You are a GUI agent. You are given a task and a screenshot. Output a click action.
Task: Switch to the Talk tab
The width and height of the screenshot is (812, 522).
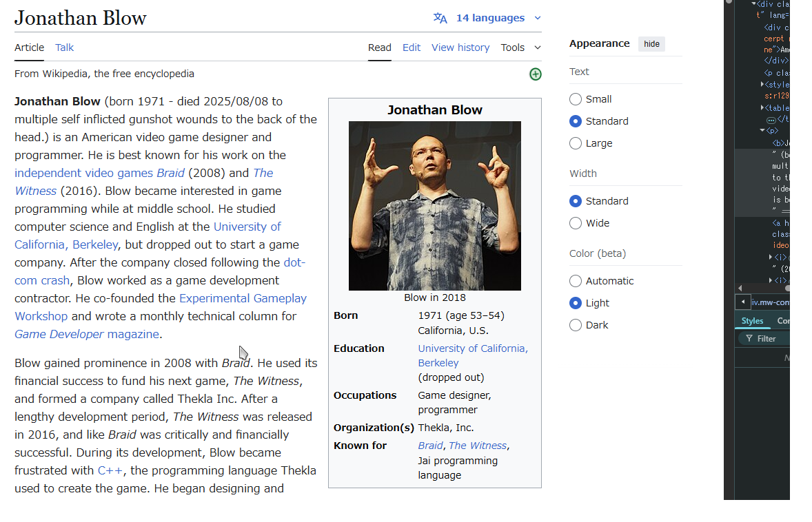[x=65, y=48]
